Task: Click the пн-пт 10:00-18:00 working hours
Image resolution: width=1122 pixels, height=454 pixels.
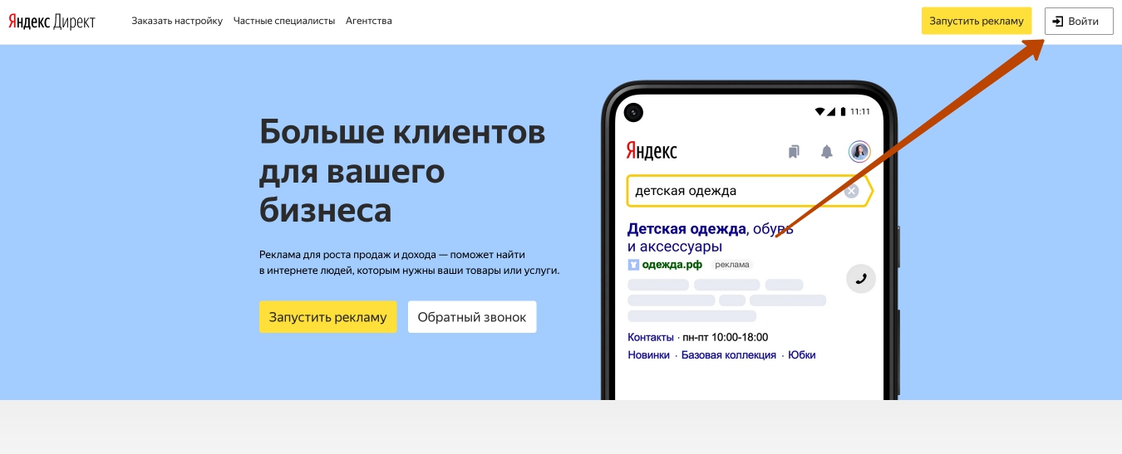Action: tap(726, 337)
